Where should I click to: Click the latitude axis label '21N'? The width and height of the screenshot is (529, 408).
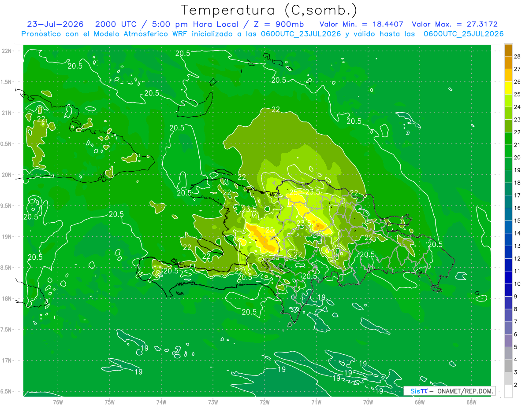7,113
